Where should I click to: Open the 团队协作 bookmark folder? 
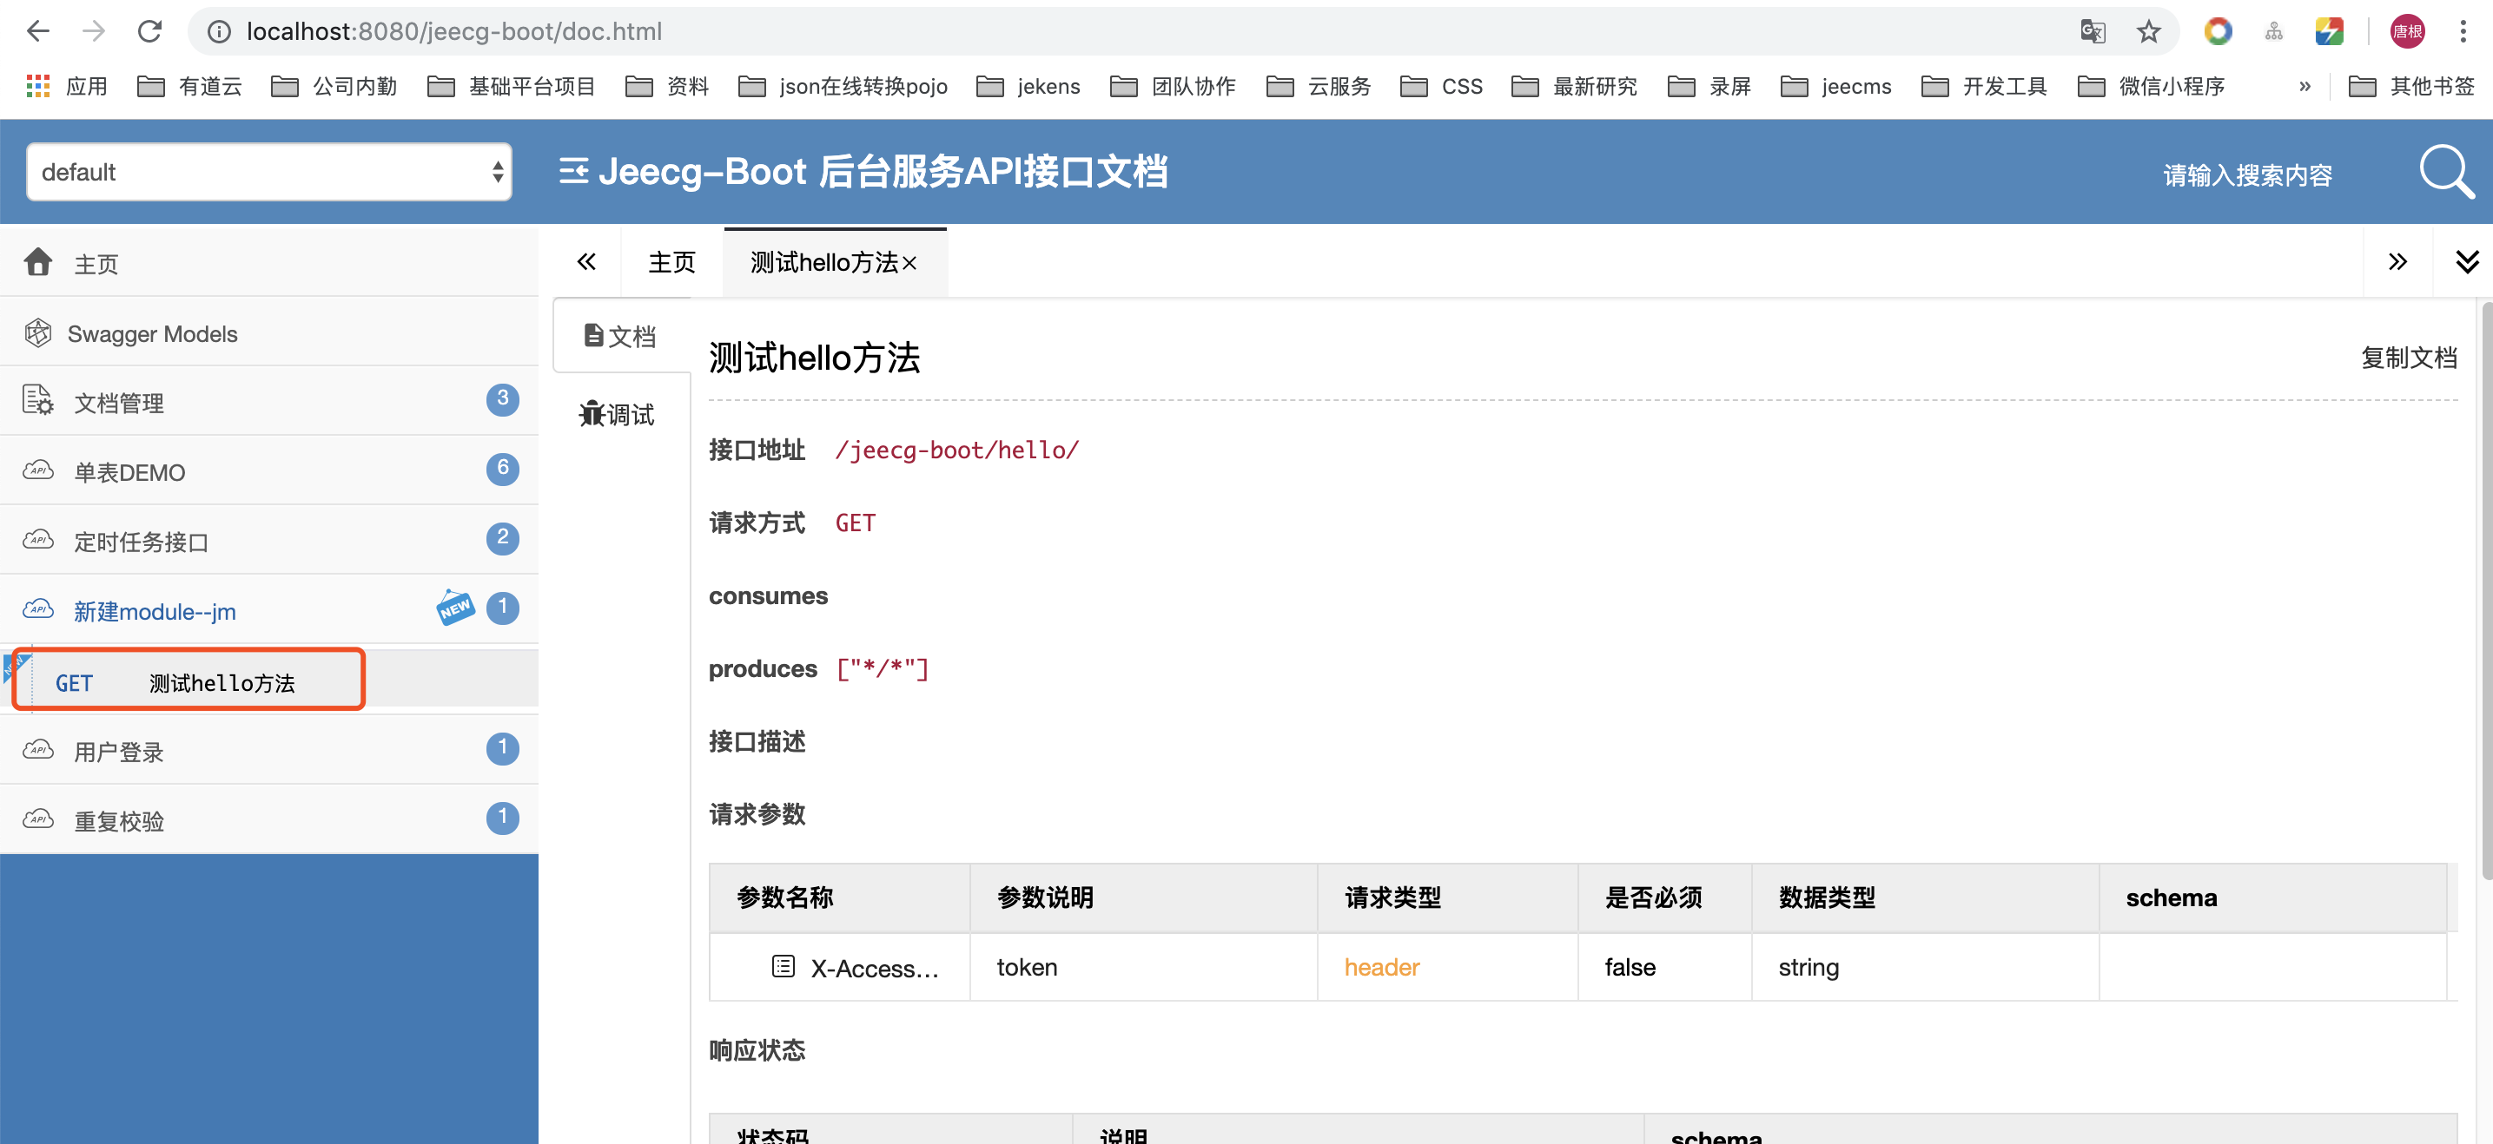1173,87
